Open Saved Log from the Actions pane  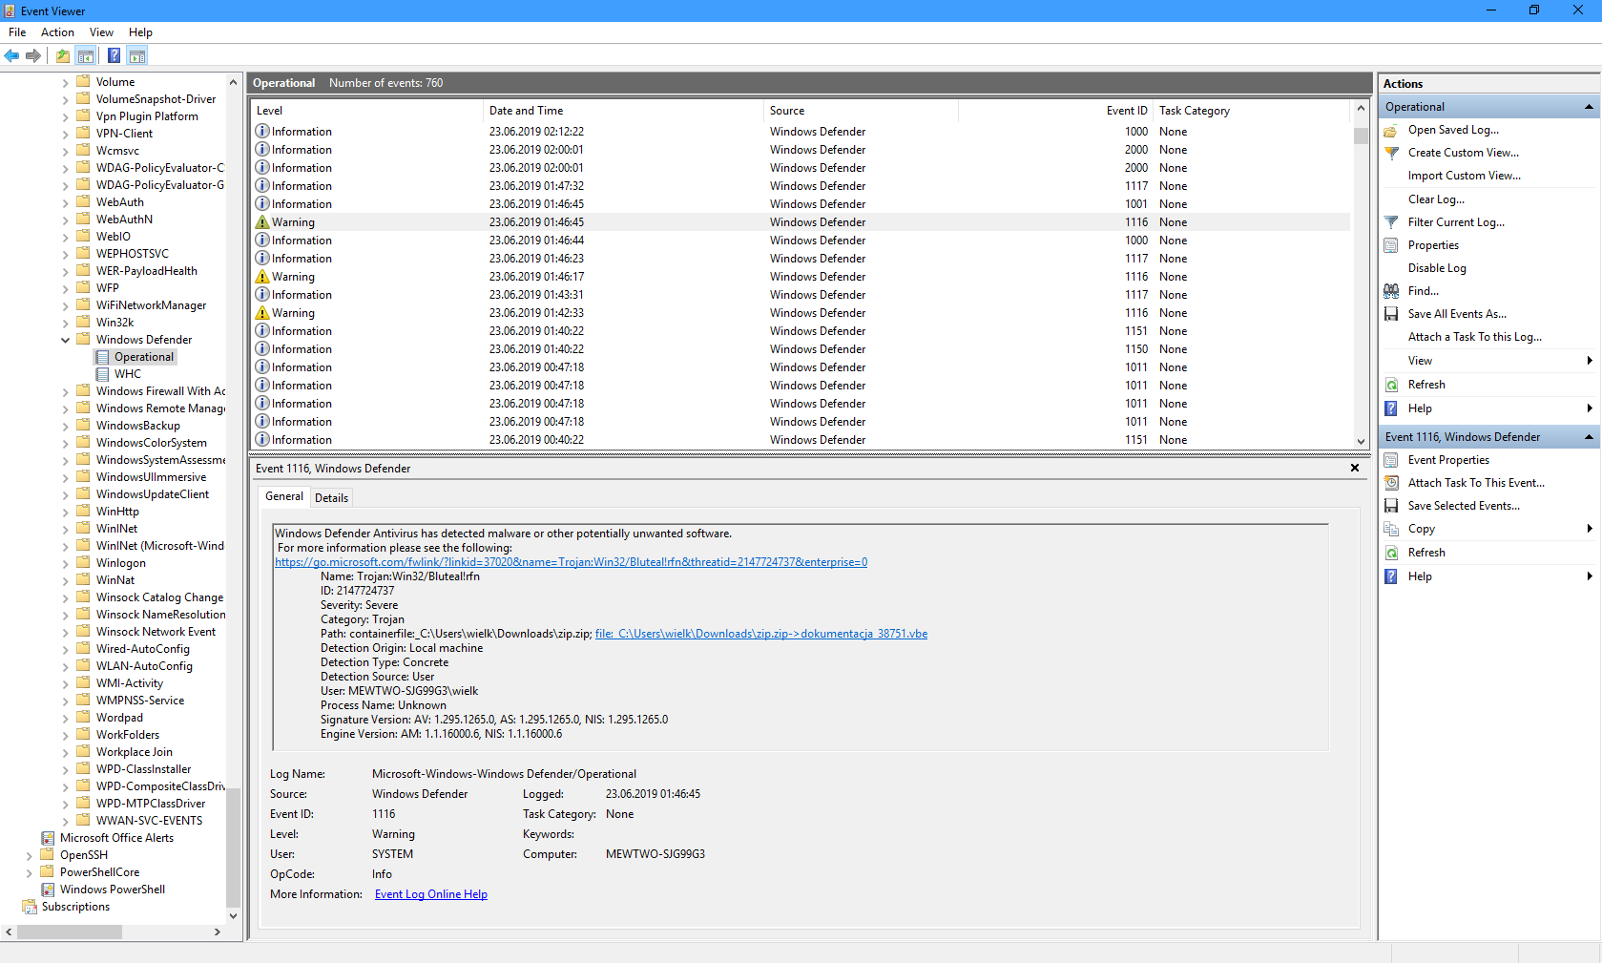pos(1453,129)
